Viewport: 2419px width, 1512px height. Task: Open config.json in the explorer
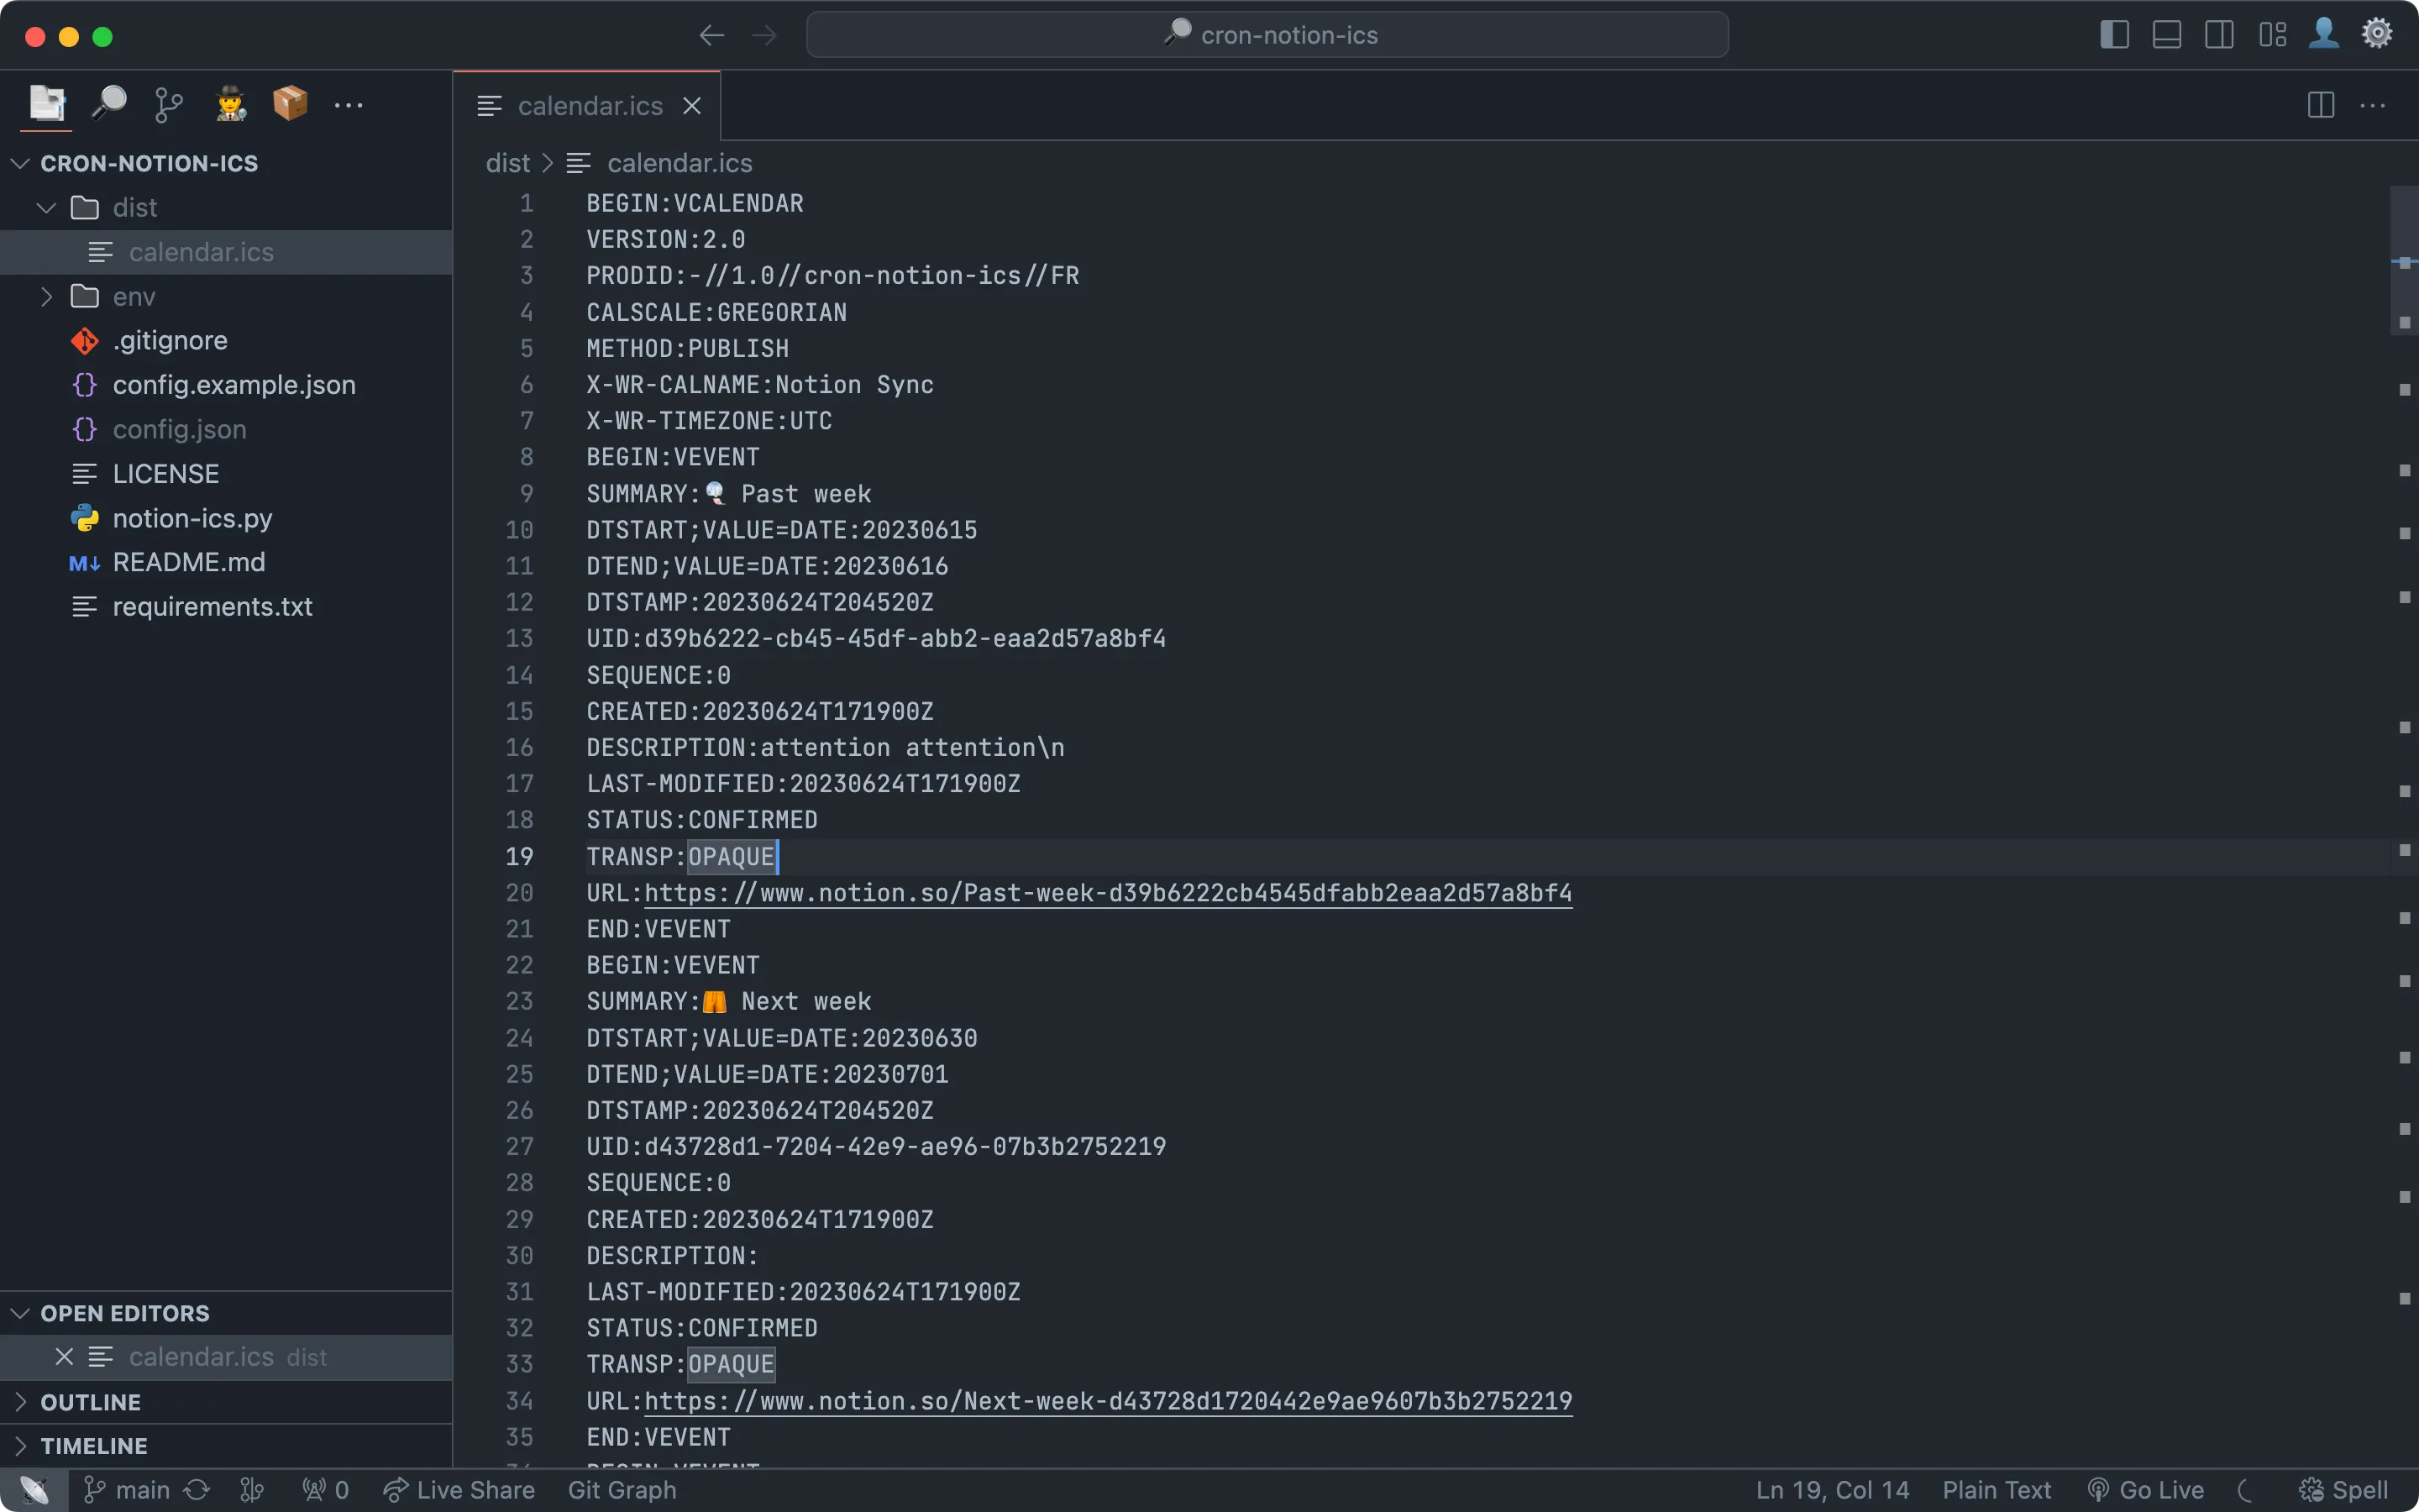tap(226, 430)
